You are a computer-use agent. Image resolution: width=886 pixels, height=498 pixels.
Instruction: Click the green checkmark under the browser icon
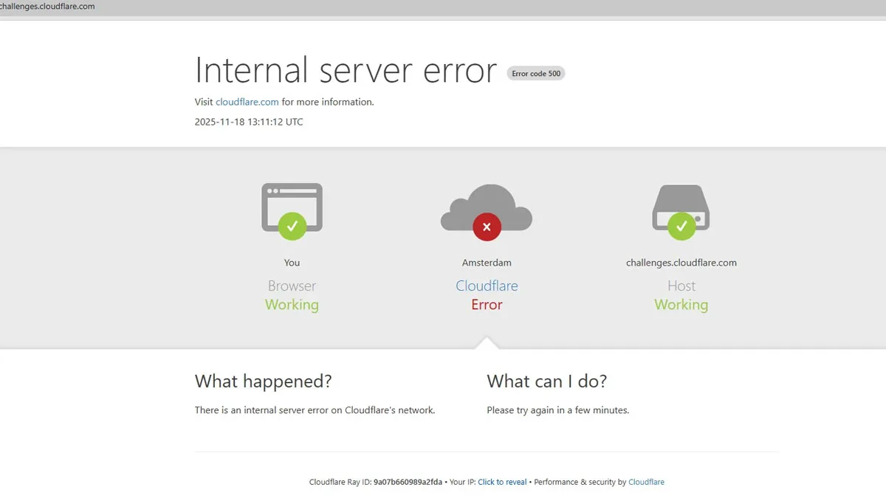(x=292, y=226)
